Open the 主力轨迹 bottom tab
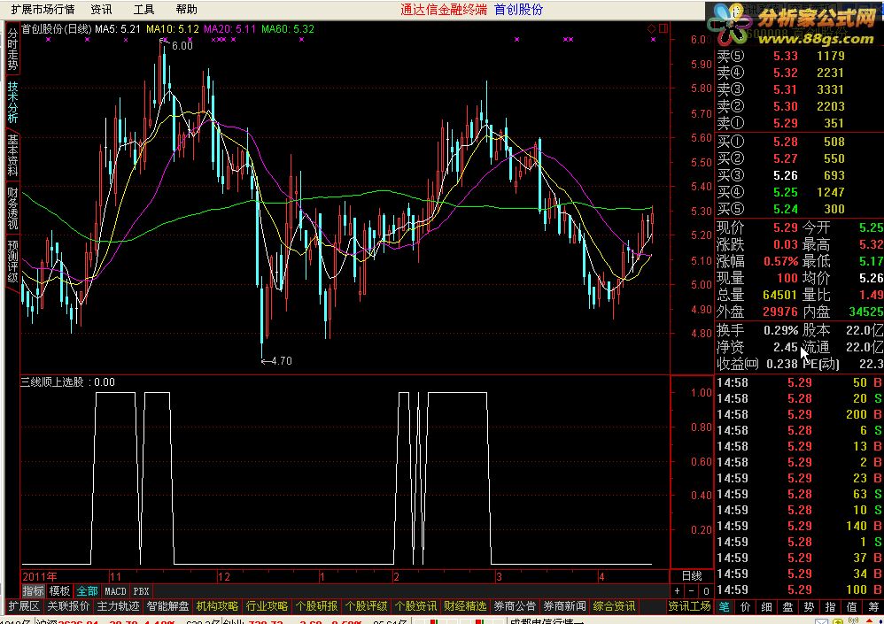 click(118, 606)
